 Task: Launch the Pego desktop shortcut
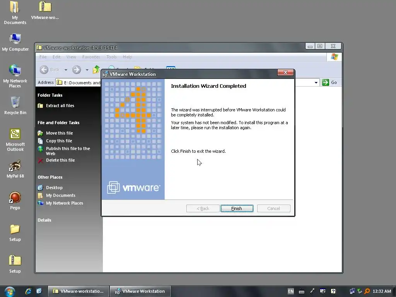pyautogui.click(x=15, y=201)
